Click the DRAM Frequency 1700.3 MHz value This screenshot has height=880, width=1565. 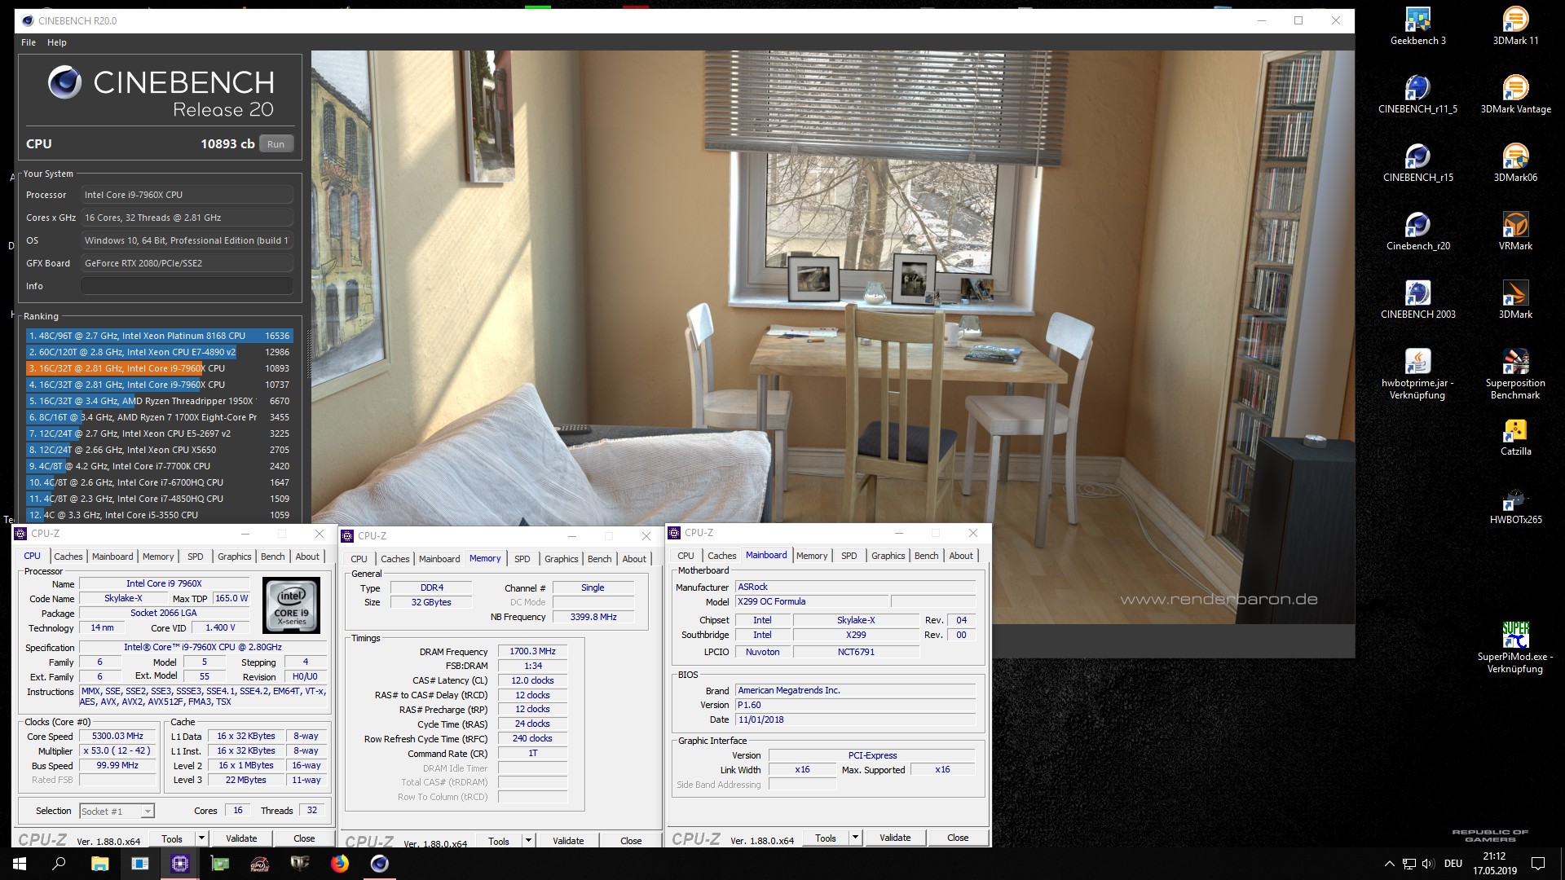[532, 652]
